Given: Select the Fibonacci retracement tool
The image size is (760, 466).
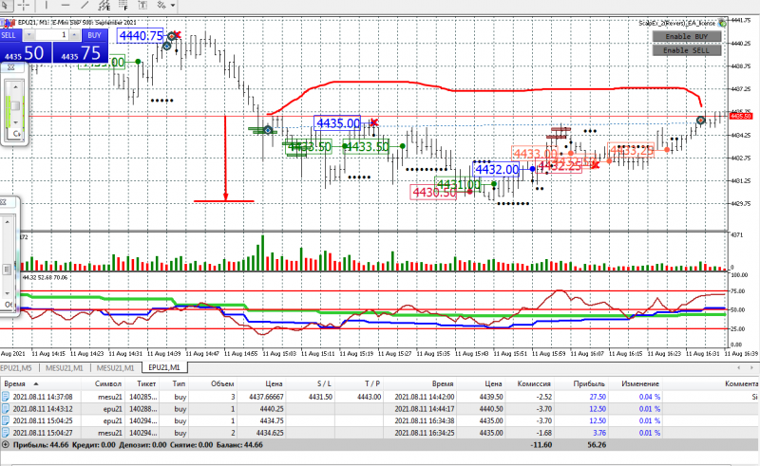Looking at the screenshot, I should click(x=123, y=6).
